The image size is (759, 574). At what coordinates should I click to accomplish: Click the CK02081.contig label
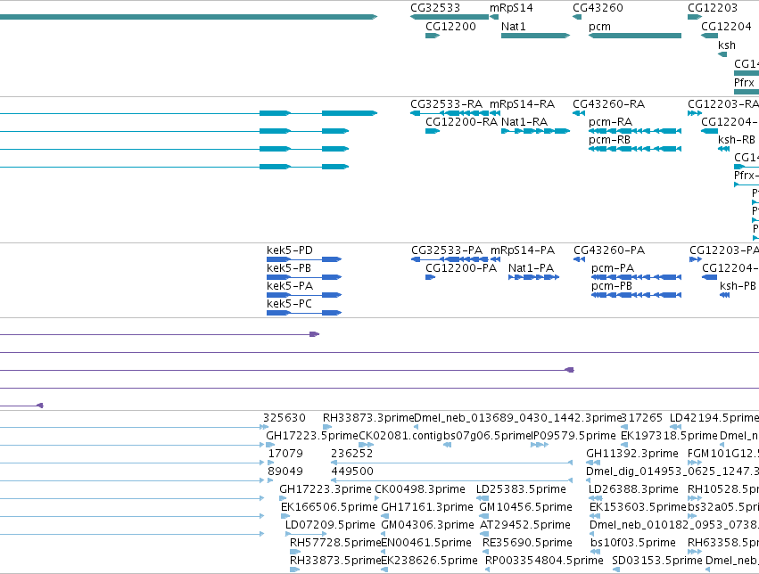[400, 436]
